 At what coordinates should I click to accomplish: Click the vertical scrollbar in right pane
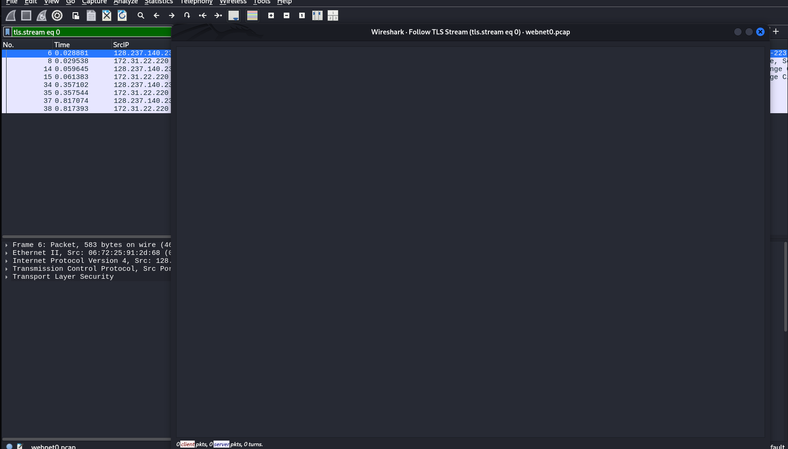pos(786,286)
